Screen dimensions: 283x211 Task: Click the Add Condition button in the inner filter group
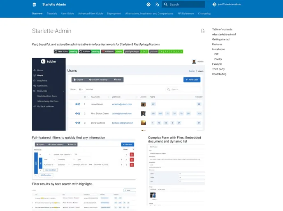(x=51, y=170)
